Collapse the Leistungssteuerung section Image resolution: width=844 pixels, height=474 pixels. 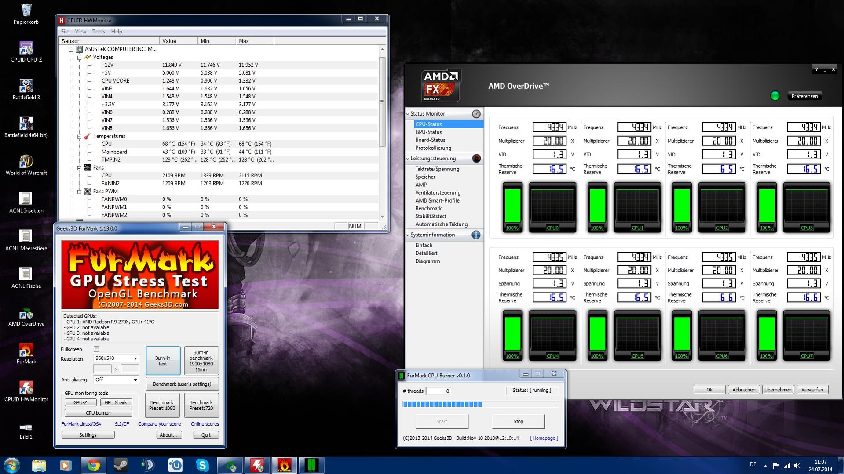[x=408, y=159]
